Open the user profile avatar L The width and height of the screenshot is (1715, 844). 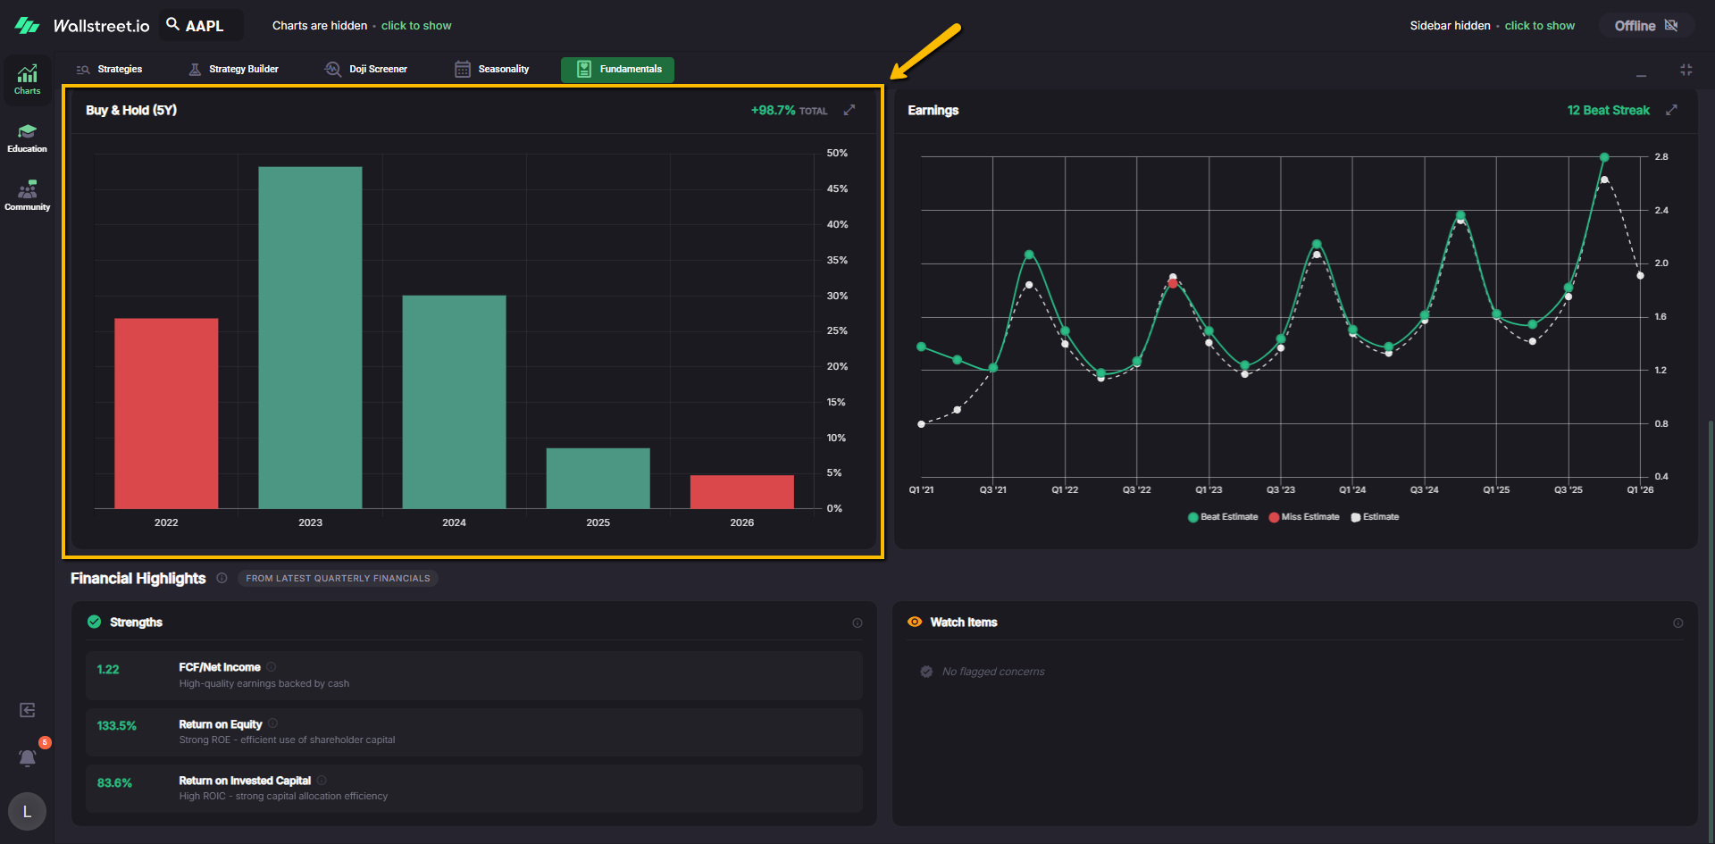(x=27, y=811)
